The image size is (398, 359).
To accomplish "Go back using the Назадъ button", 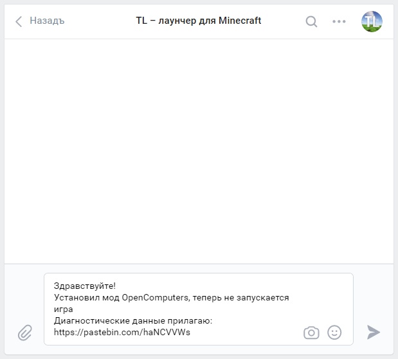I will [40, 21].
